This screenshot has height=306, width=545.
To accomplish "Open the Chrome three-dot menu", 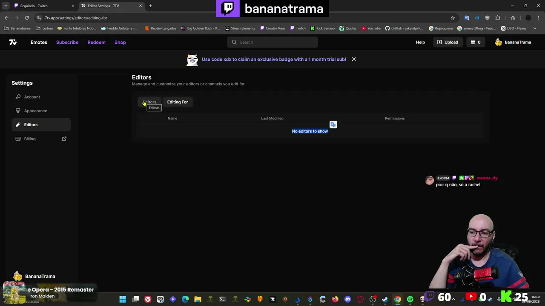I will coord(539,18).
